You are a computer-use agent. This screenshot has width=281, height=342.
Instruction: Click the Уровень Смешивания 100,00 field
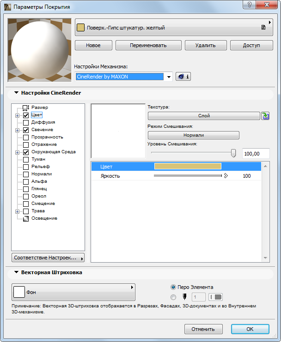click(256, 154)
